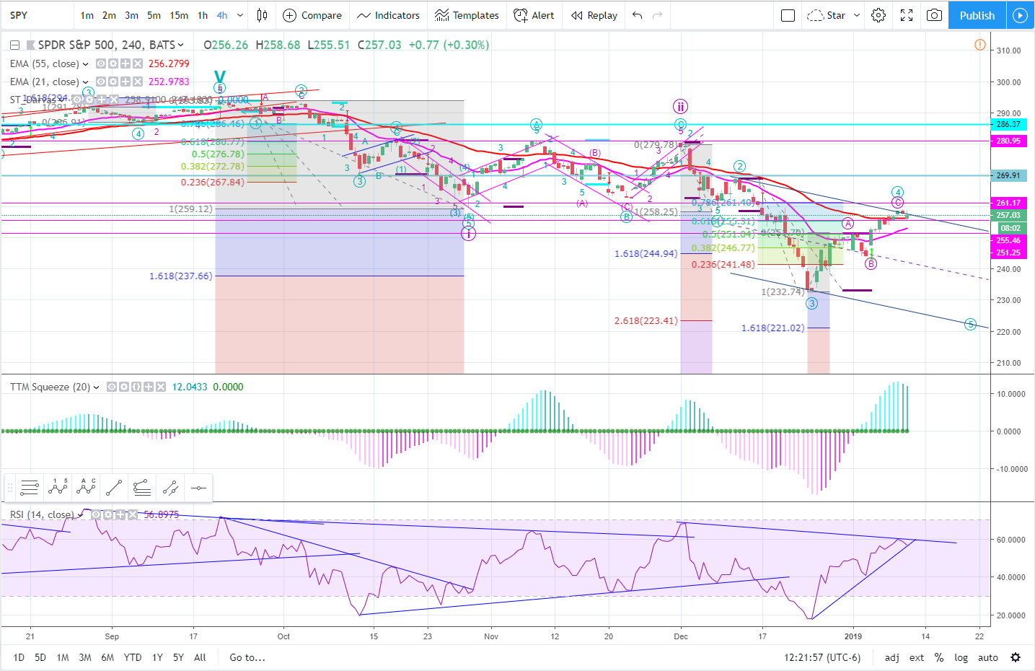The image size is (1035, 671).
Task: Expand ST_Darvas options chevron
Action: pyautogui.click(x=62, y=100)
